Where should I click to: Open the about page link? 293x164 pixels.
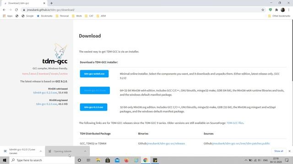tap(33, 74)
